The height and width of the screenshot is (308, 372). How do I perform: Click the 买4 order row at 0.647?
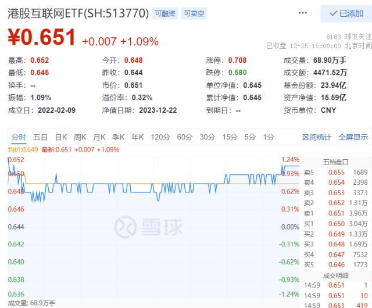[335, 255]
